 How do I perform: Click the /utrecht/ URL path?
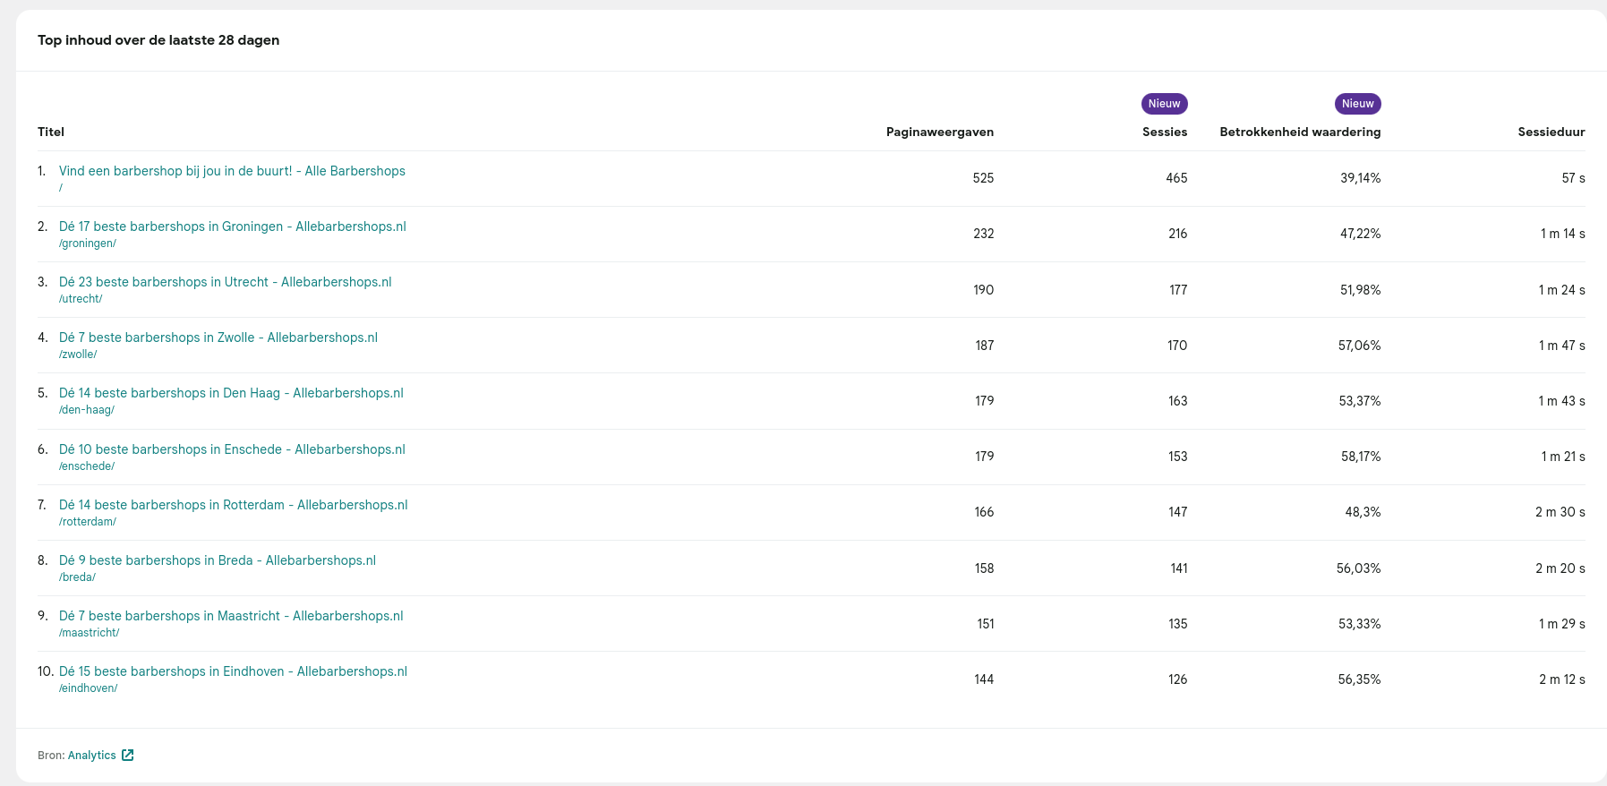point(81,299)
